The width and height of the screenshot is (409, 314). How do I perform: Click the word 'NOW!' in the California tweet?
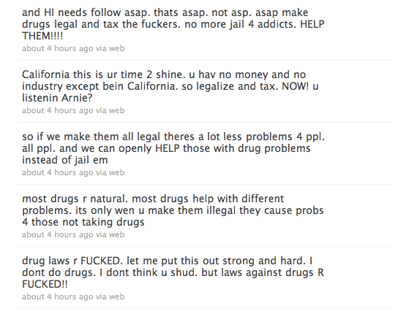click(296, 86)
